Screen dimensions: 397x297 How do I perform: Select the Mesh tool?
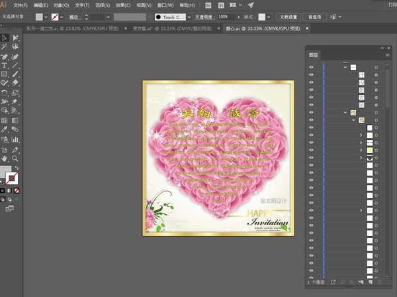click(5, 121)
